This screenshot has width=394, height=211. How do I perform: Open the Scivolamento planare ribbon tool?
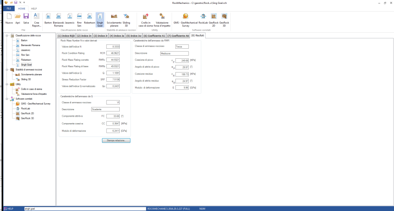pos(114,16)
